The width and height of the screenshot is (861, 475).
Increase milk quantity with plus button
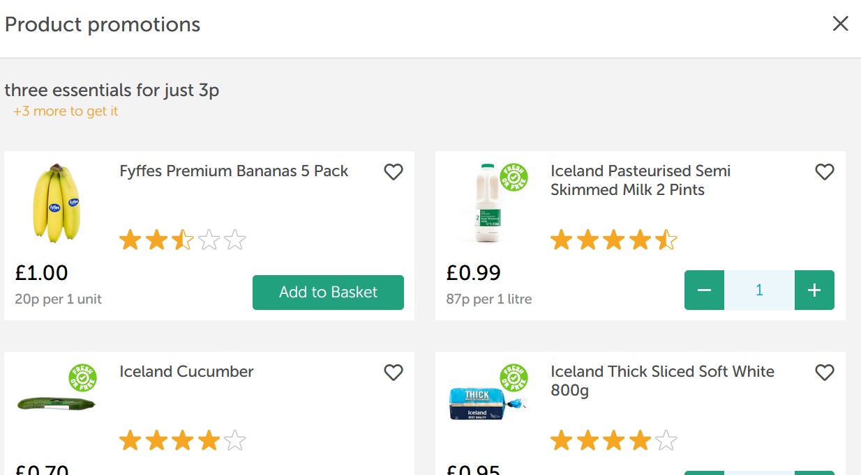(x=814, y=290)
